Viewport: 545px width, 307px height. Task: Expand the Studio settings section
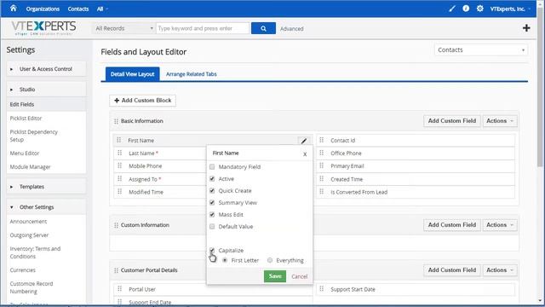click(46, 90)
